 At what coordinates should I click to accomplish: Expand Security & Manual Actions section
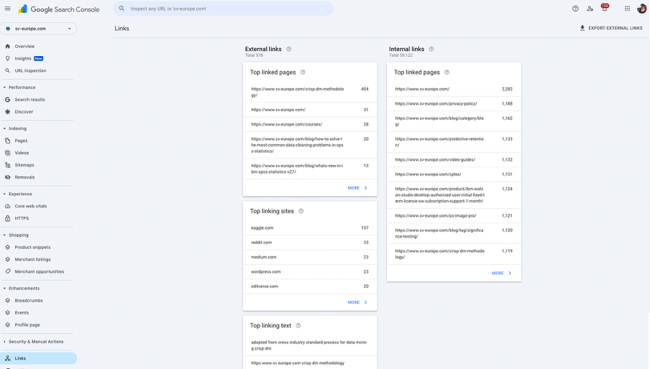pyautogui.click(x=4, y=342)
